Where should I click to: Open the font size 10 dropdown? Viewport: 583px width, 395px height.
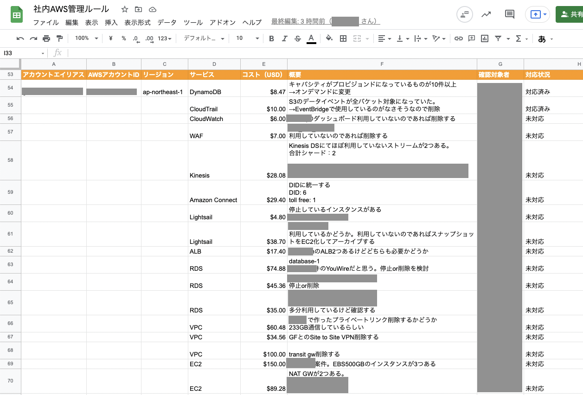(248, 38)
